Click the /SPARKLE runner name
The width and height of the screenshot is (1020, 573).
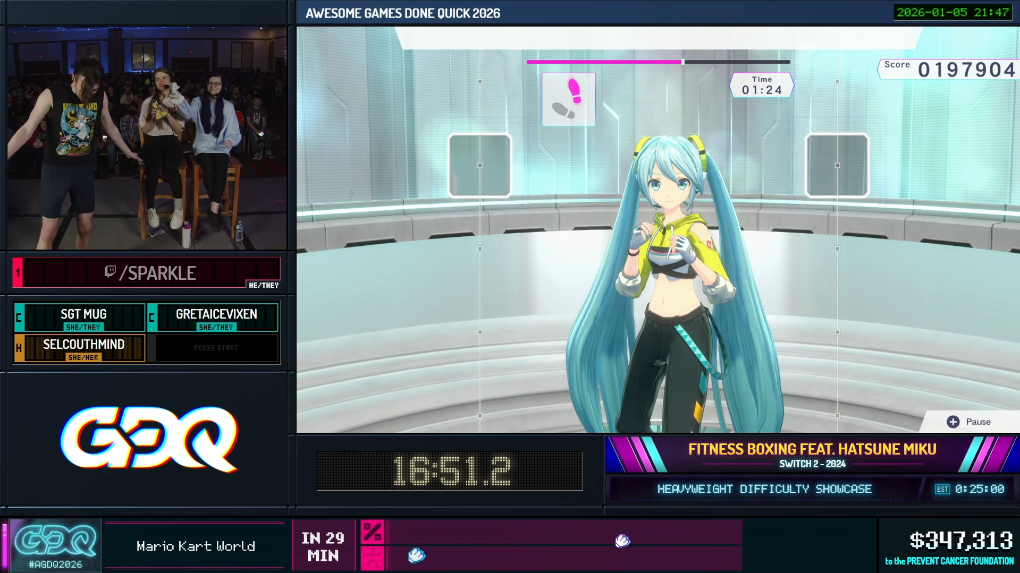coord(157,273)
